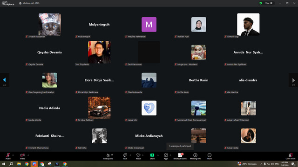Image resolution: width=298 pixels, height=167 pixels.
Task: Click the taskbar clock showing 8:01 PM
Action: 284,164
